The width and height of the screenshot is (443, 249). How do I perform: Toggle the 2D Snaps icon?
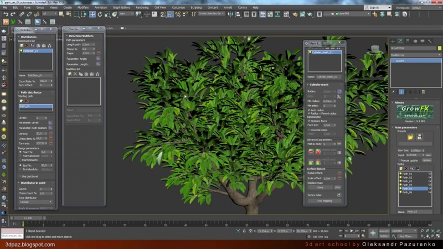click(x=163, y=14)
